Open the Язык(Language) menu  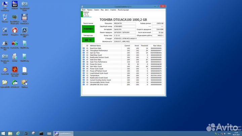tap(123, 10)
